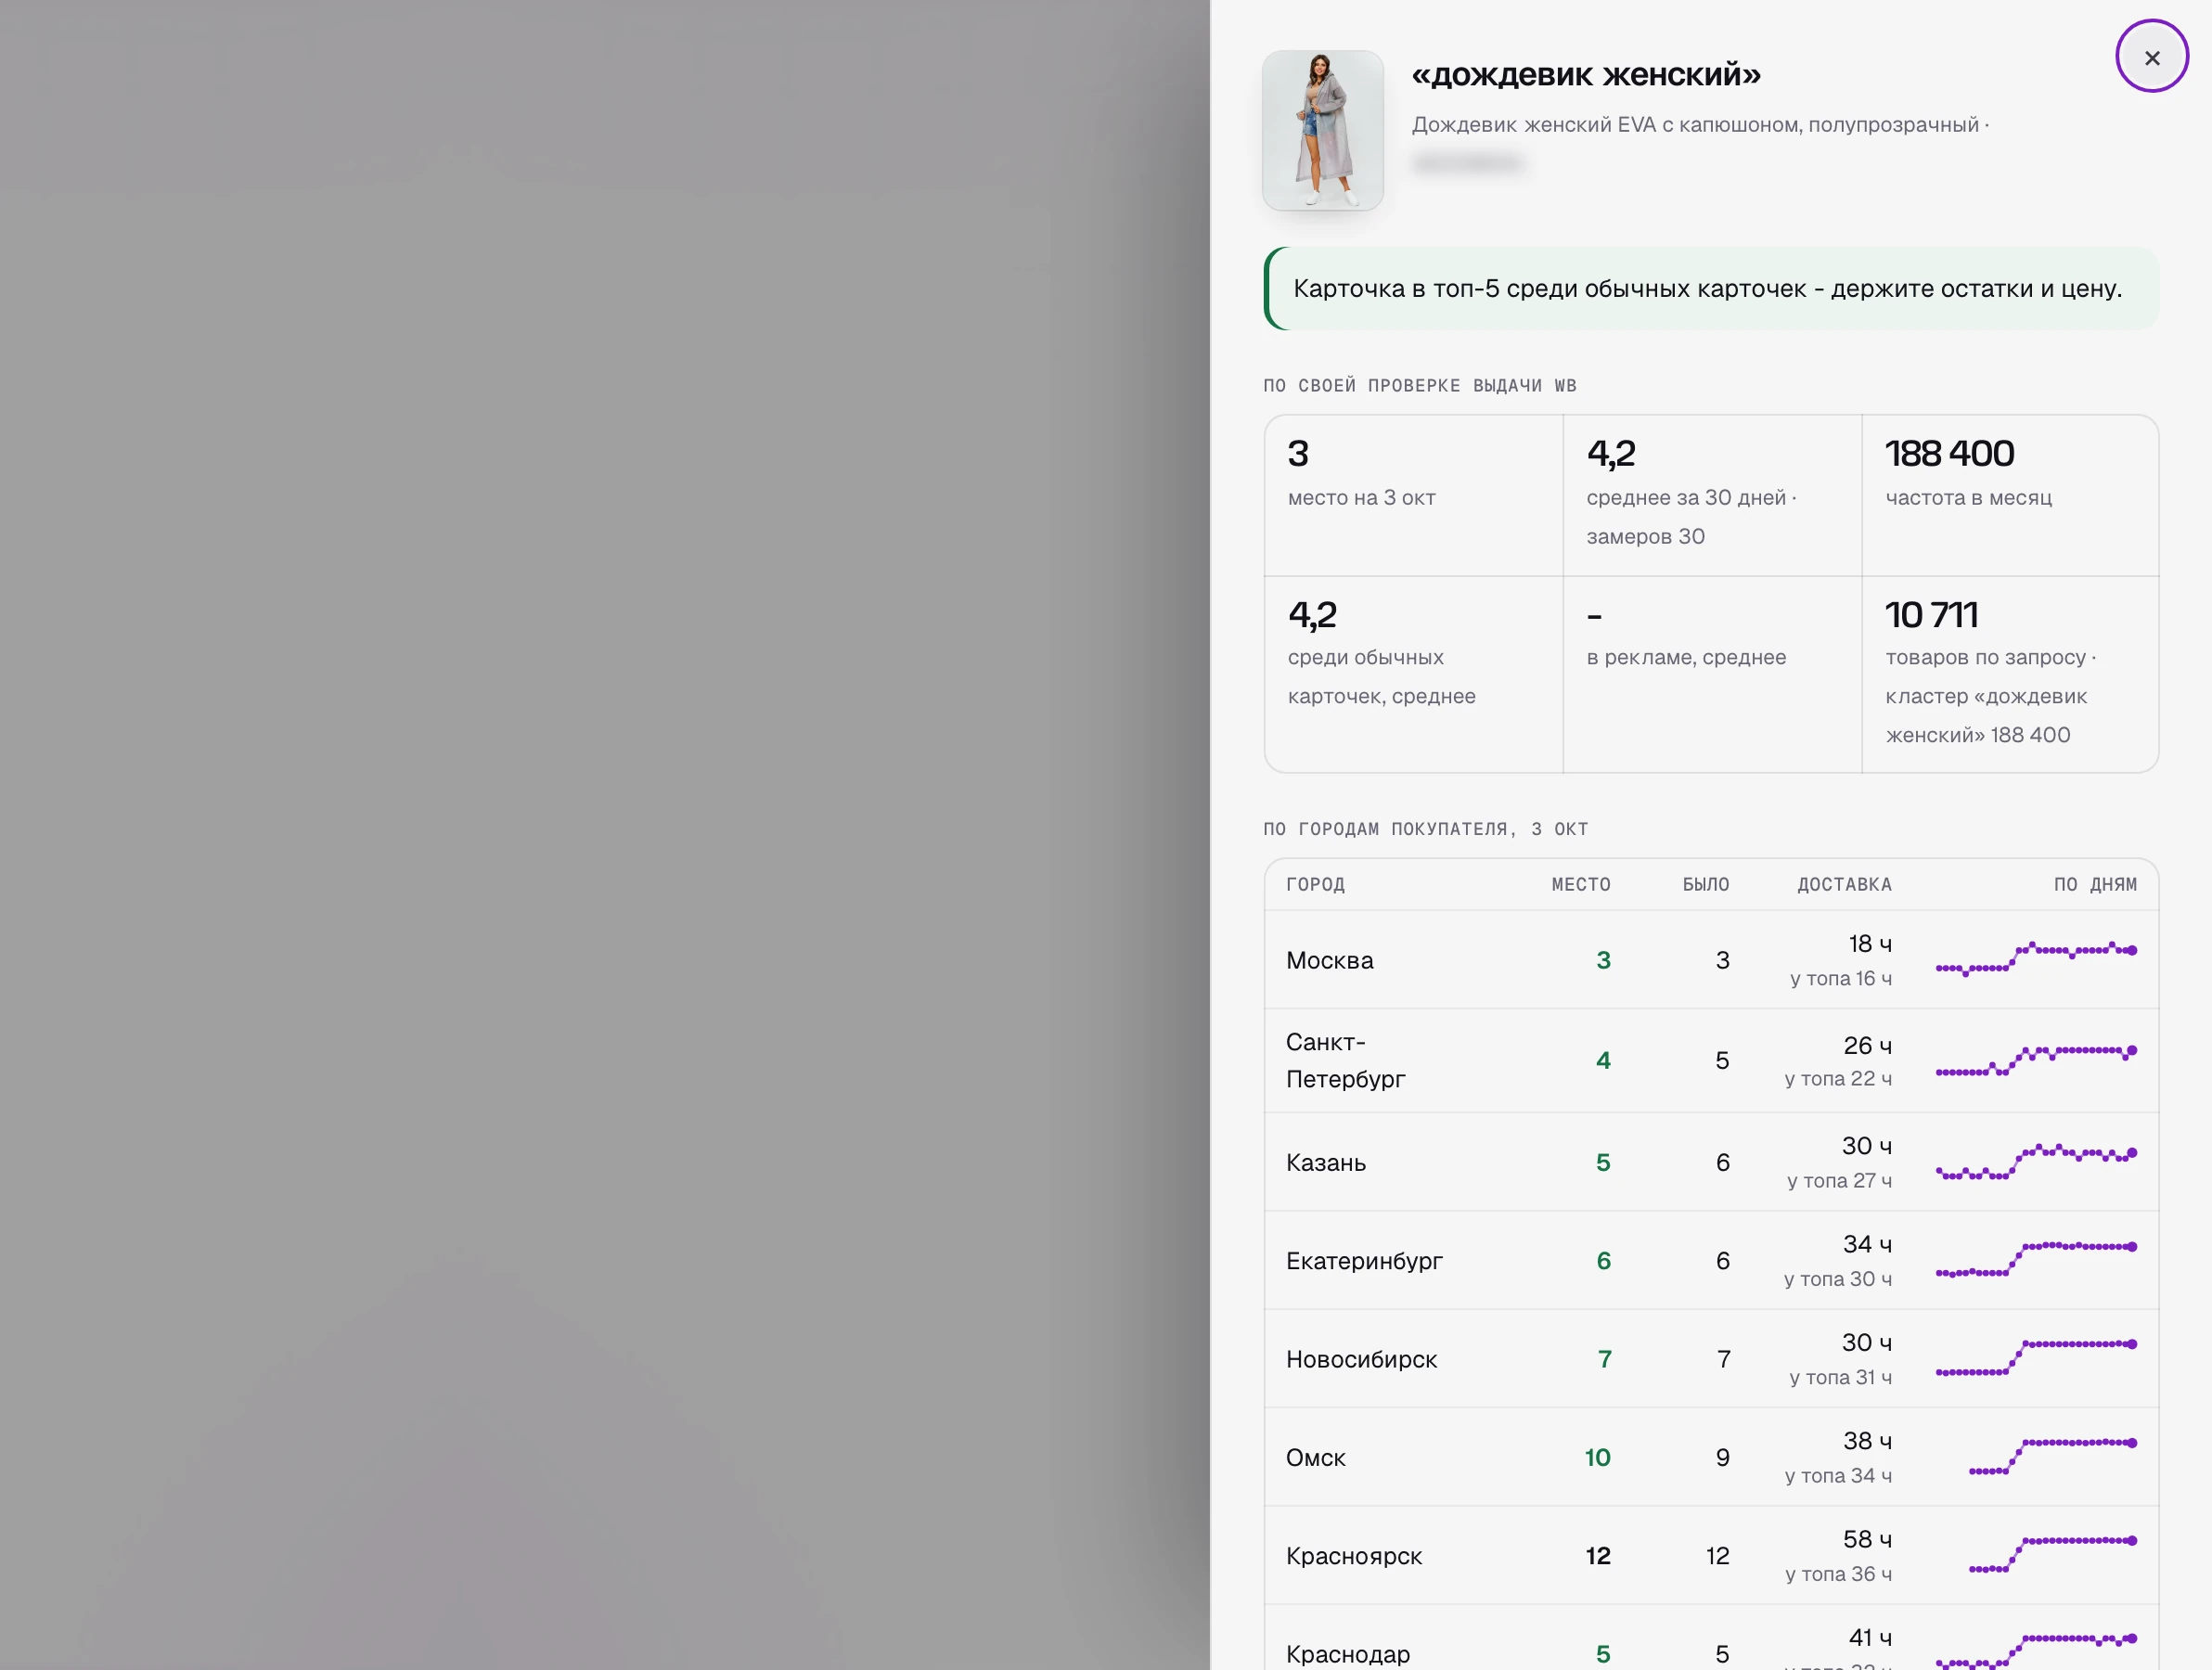The image size is (2212, 1670).
Task: Select the product title 'Дождевик женский EVA с капюшоном'
Action: pyautogui.click(x=1606, y=124)
